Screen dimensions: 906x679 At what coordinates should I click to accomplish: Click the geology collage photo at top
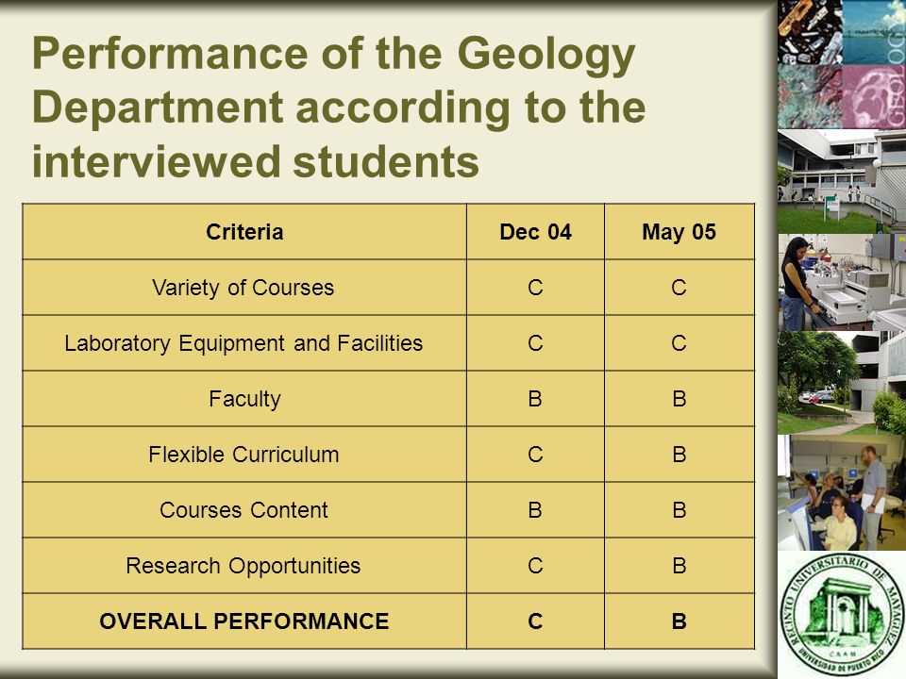pyautogui.click(x=842, y=64)
